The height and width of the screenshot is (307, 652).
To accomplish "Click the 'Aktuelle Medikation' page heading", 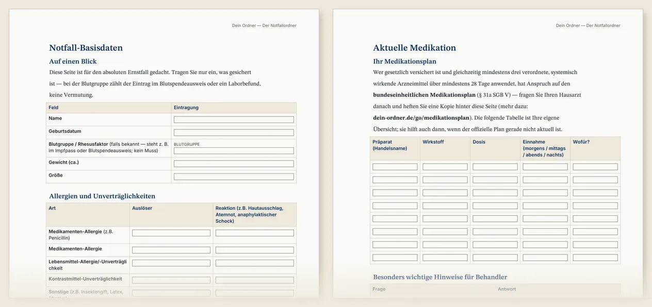I will pyautogui.click(x=415, y=48).
